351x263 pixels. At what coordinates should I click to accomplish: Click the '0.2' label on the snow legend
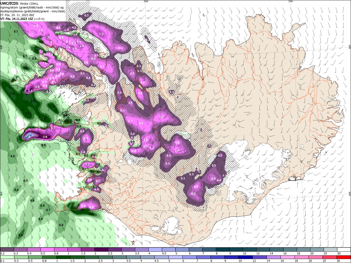pyautogui.click(x=2, y=254)
